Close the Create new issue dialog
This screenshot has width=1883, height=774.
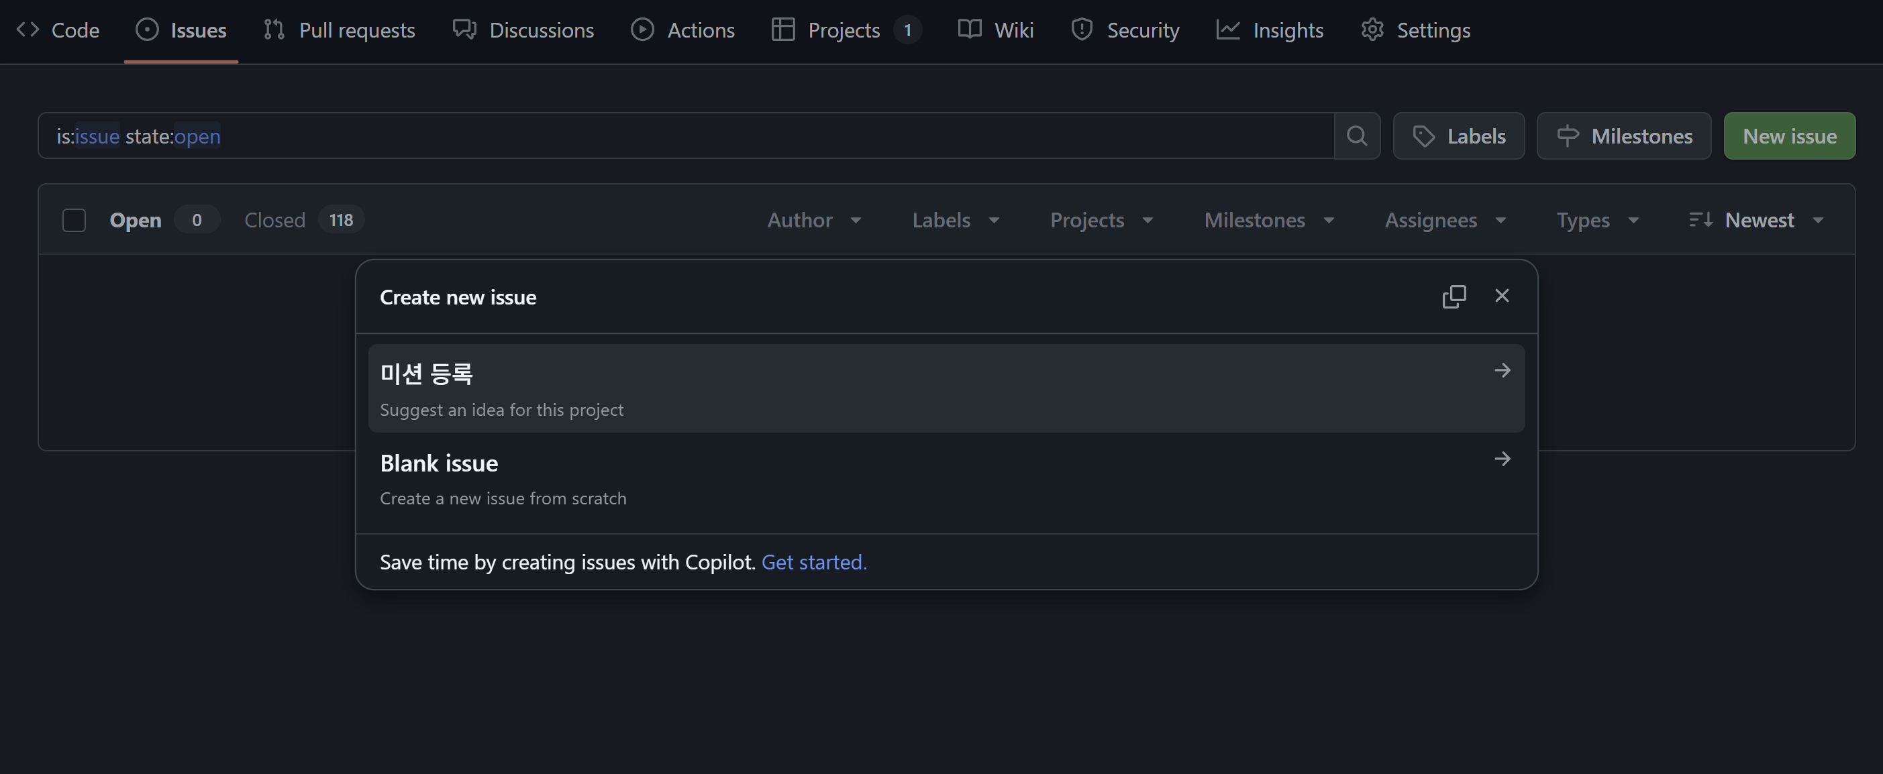tap(1501, 296)
